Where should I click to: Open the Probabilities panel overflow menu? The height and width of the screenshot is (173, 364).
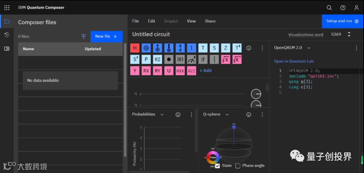[x=191, y=115]
